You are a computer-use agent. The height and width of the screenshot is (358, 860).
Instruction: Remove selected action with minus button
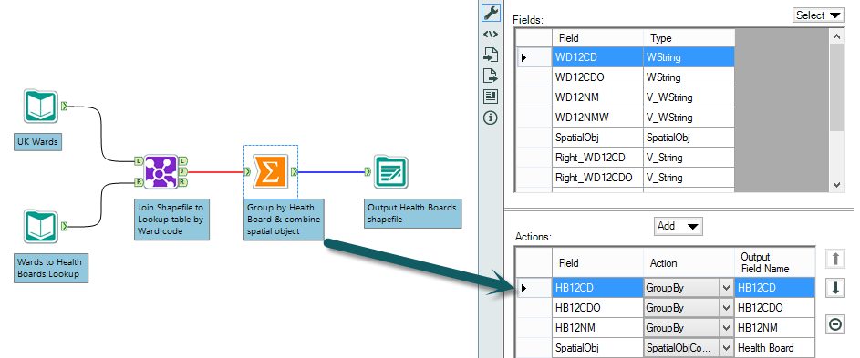(x=835, y=325)
